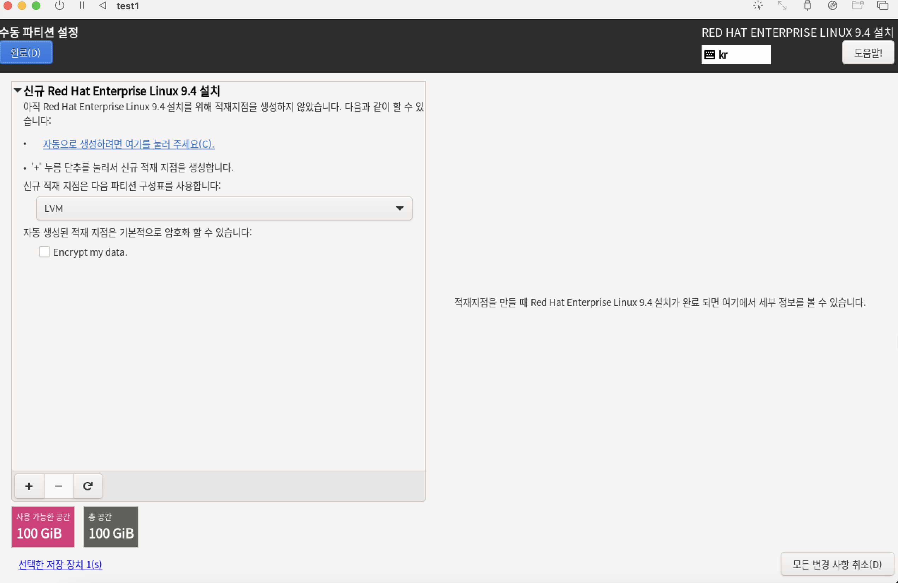Open the selected storage device 1(s) link
Screen dimensions: 898x583
click(x=60, y=564)
